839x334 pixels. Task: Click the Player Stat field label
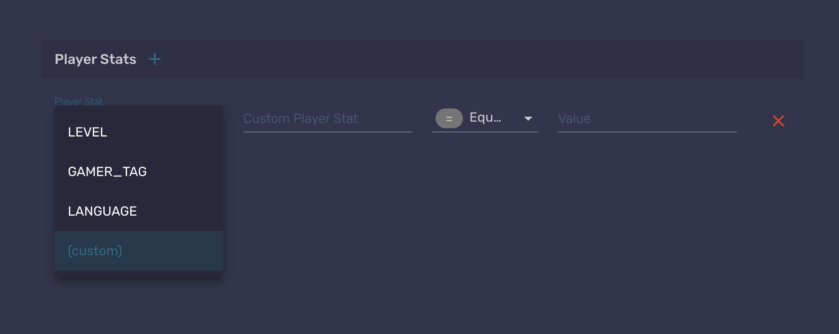(x=79, y=101)
